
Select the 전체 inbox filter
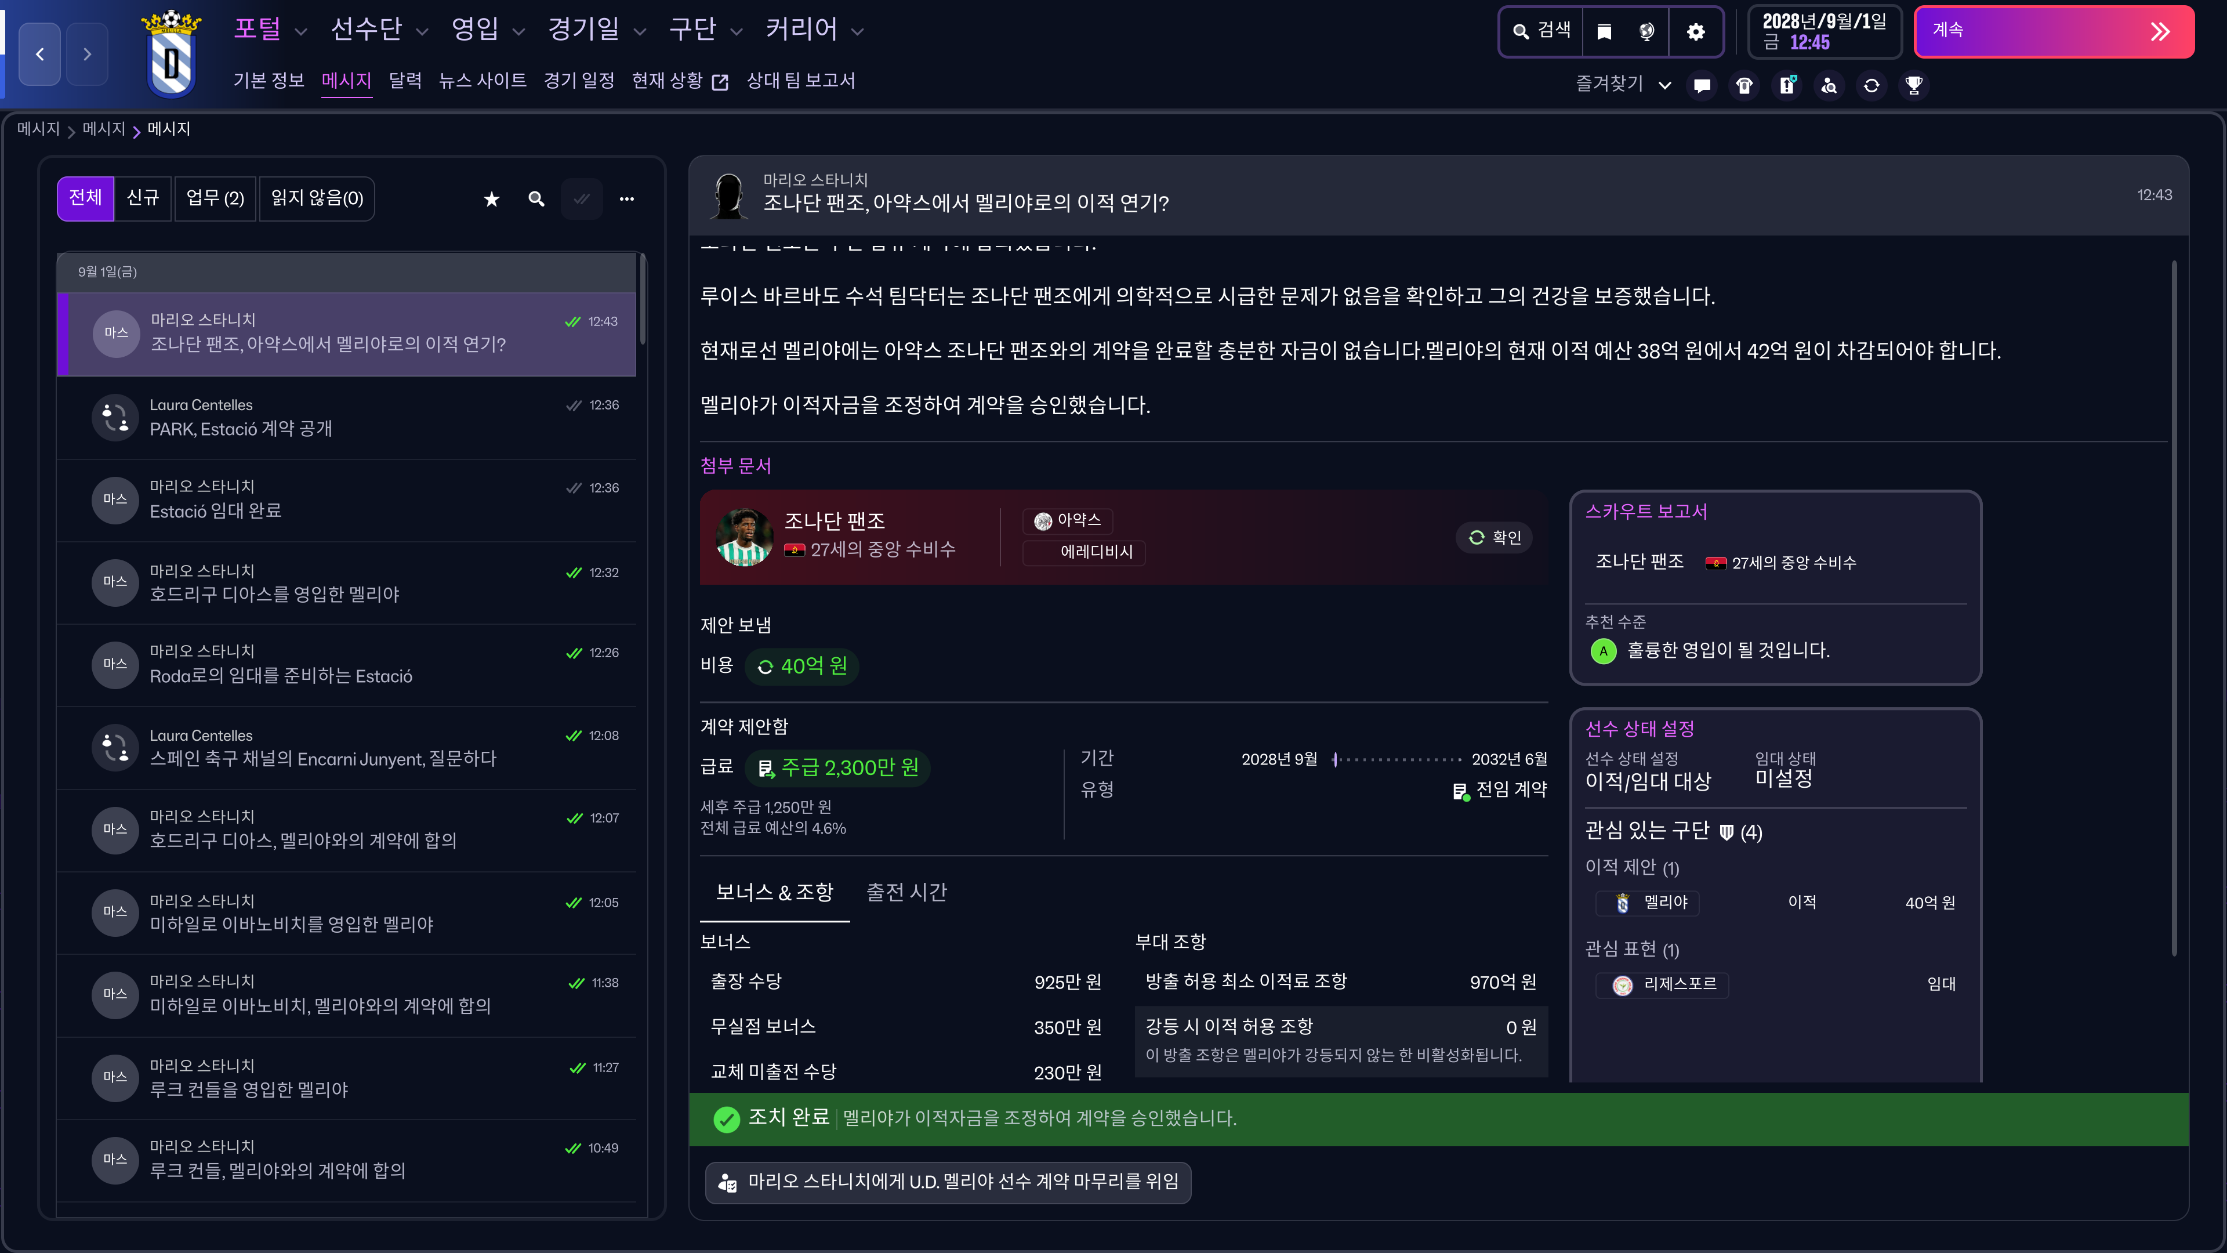pyautogui.click(x=86, y=198)
